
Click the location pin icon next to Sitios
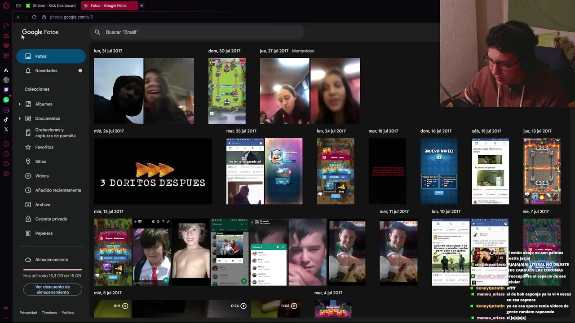click(28, 161)
